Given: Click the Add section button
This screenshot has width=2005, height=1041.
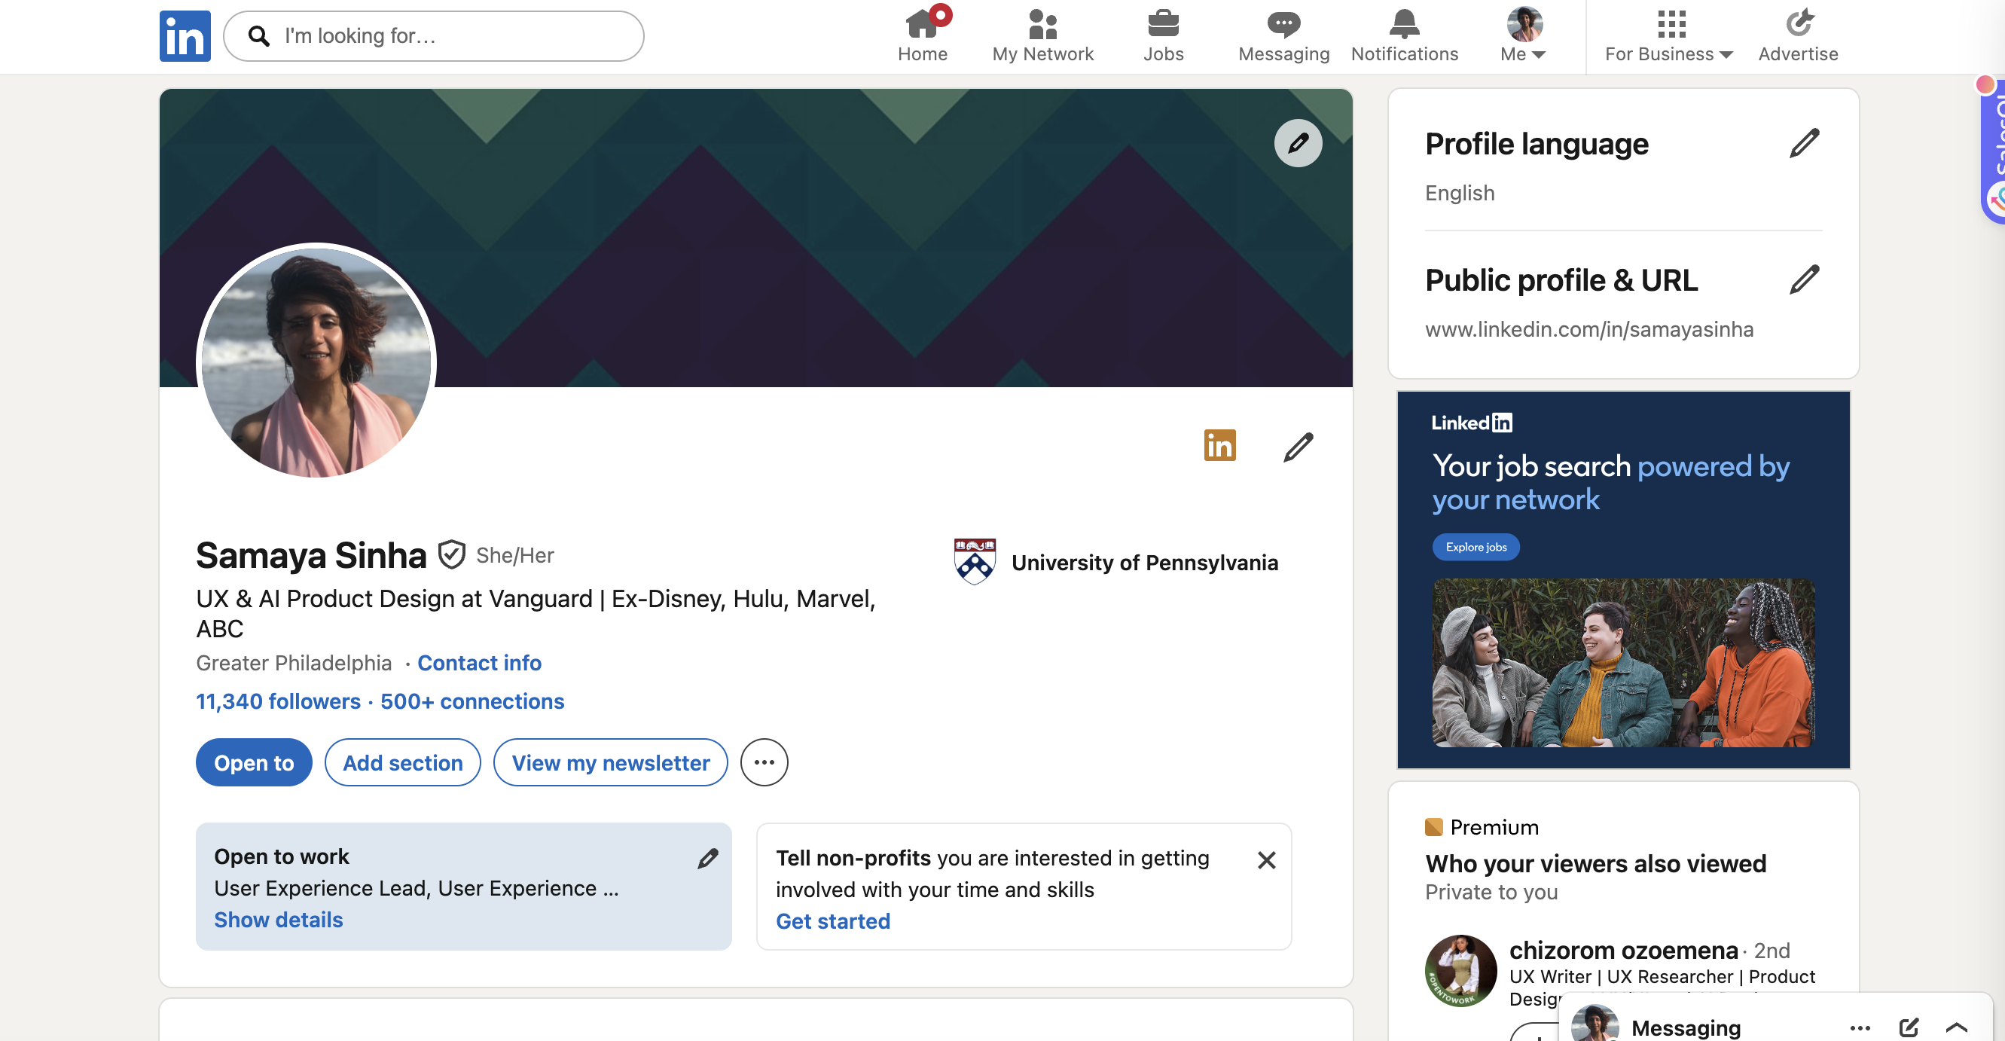Looking at the screenshot, I should coord(402,762).
